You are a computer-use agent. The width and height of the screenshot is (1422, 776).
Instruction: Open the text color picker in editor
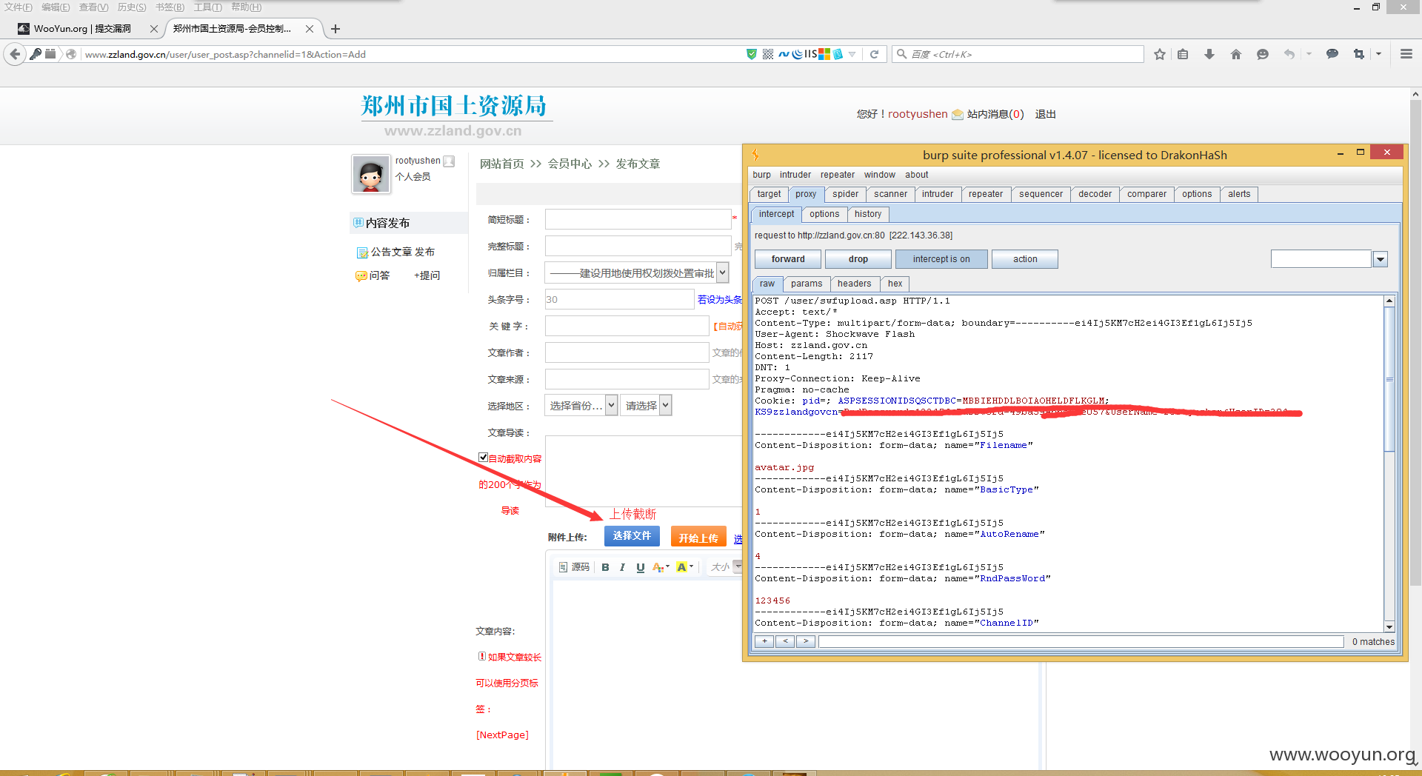point(661,567)
